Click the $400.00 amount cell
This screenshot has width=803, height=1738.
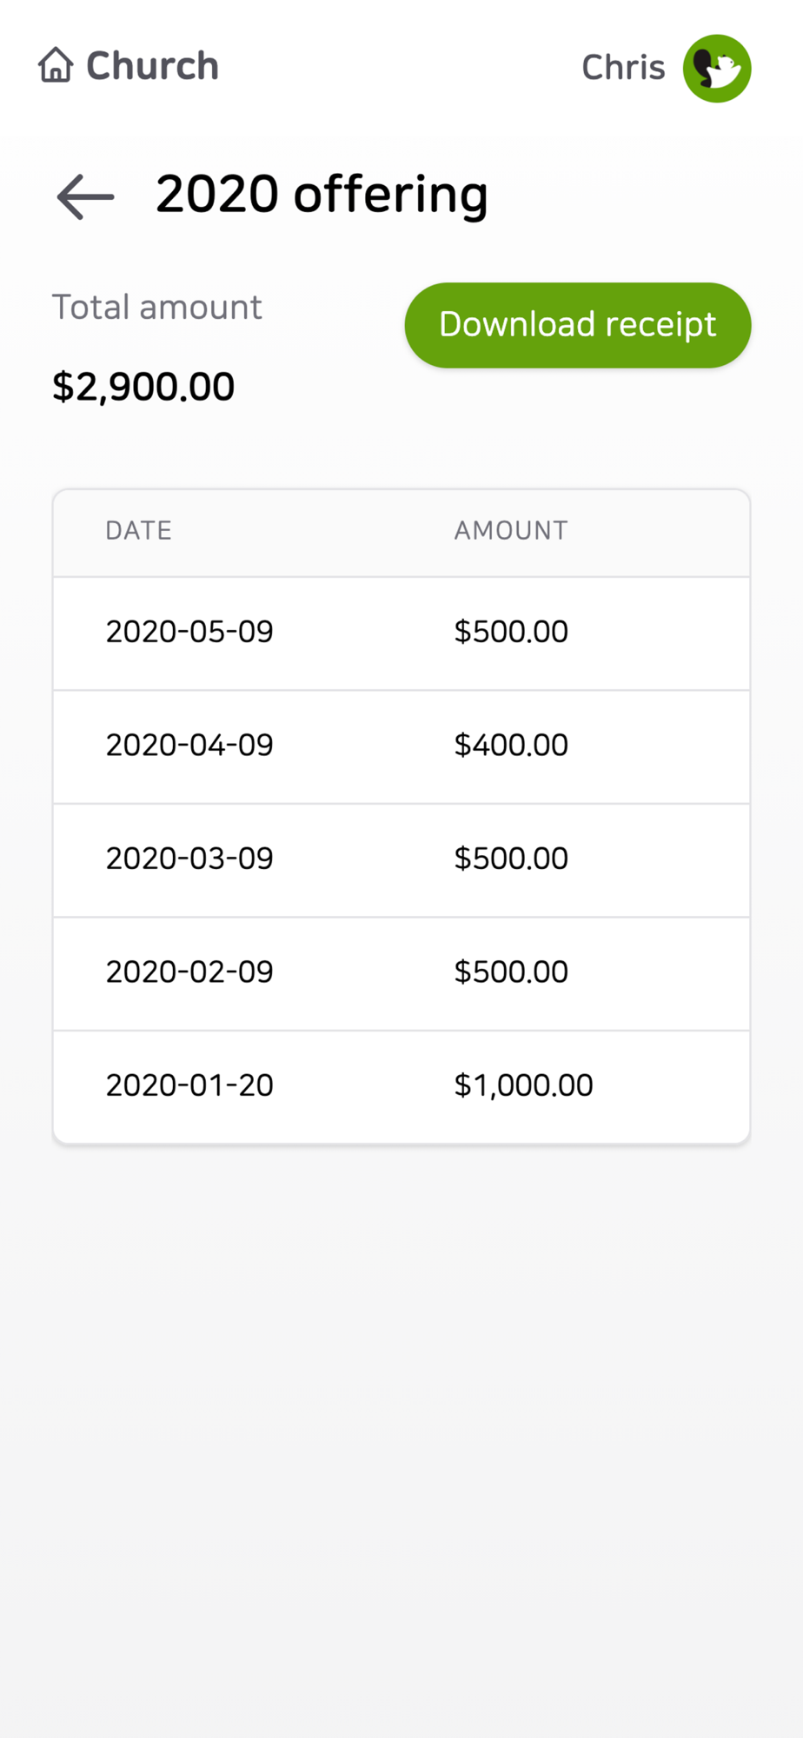tap(511, 745)
